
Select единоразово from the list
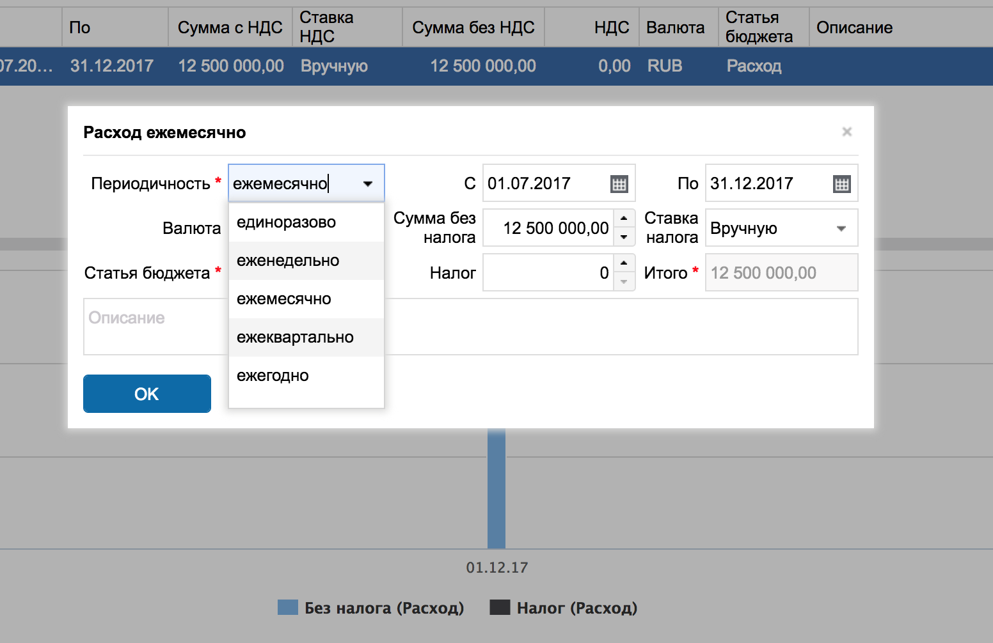pyautogui.click(x=286, y=222)
